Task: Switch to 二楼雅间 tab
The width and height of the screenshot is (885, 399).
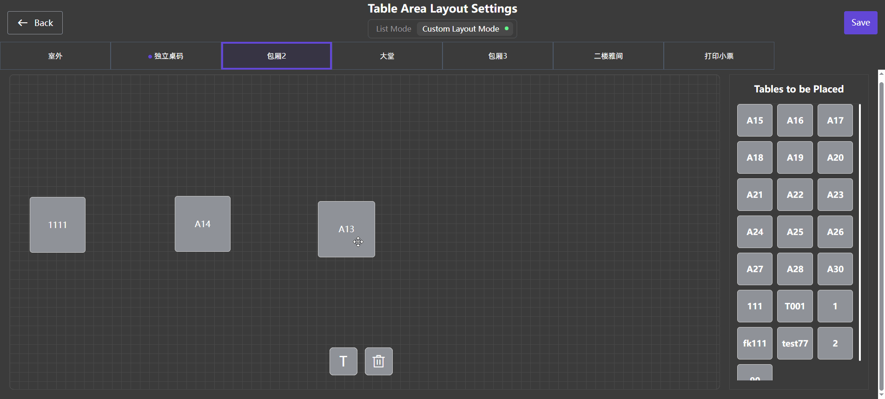Action: point(608,56)
